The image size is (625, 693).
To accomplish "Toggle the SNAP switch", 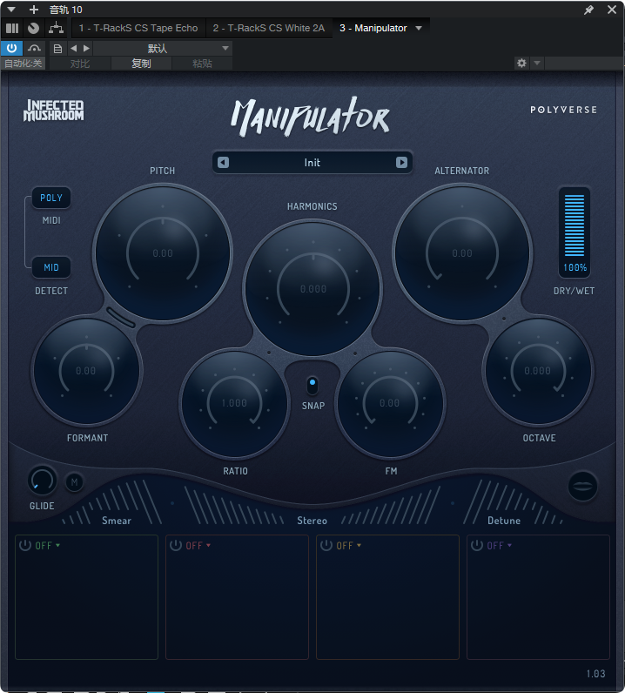I will pos(312,385).
